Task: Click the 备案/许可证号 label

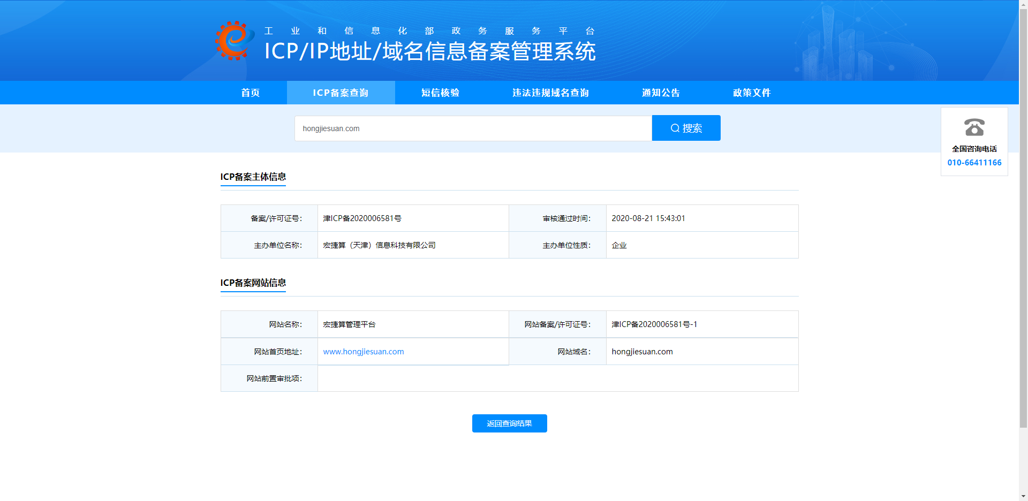Action: 276,218
